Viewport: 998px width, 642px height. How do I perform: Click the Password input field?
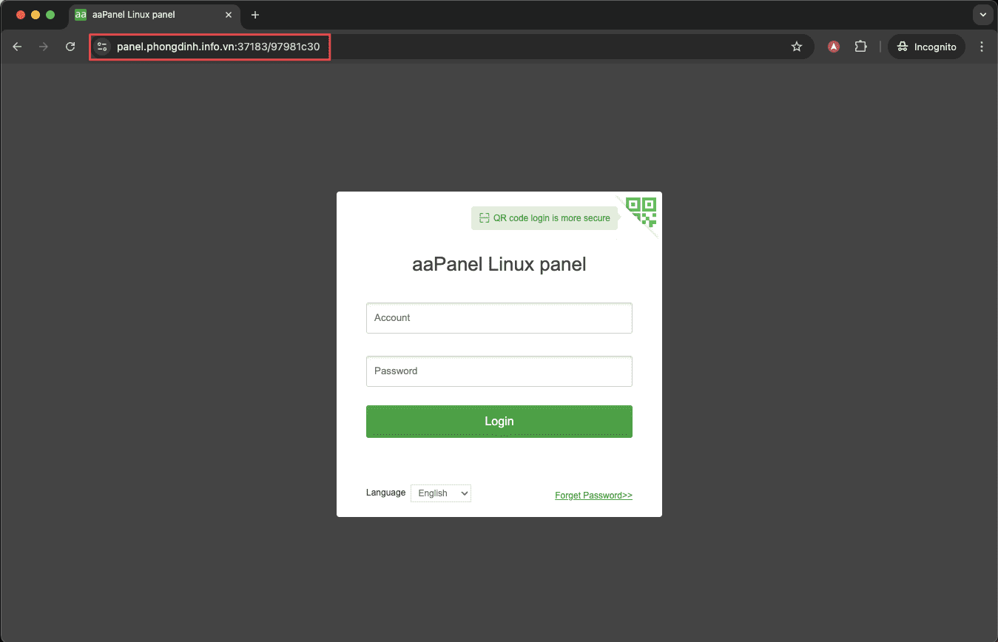click(x=499, y=371)
